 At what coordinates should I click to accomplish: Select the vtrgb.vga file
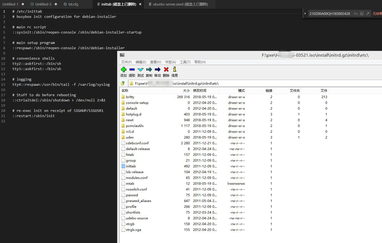tap(133, 230)
